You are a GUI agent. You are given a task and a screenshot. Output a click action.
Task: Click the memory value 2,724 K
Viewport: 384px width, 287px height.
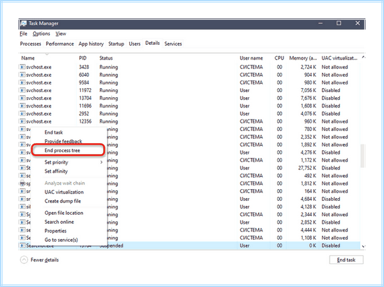(x=308, y=66)
